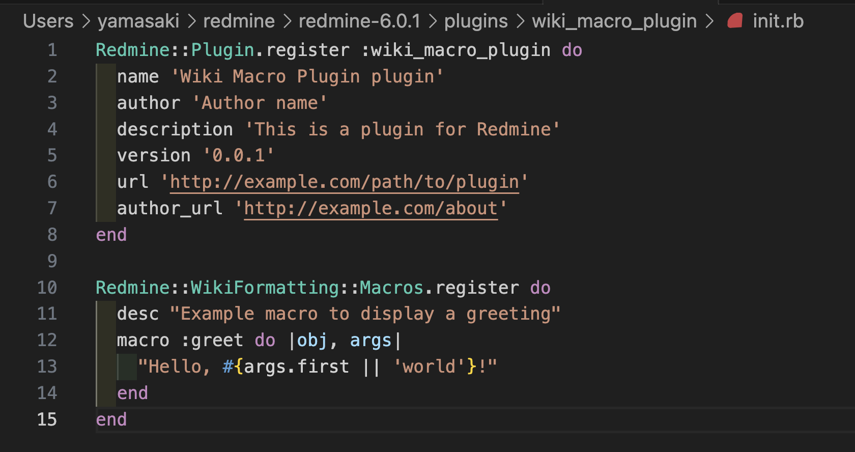Viewport: 855px width, 452px height.
Task: Click author_url keyword on line 7
Action: click(x=169, y=208)
